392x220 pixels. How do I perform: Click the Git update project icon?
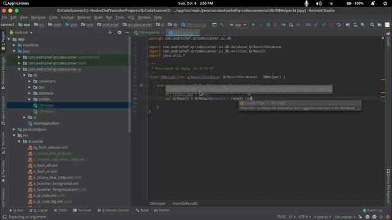(x=316, y=24)
